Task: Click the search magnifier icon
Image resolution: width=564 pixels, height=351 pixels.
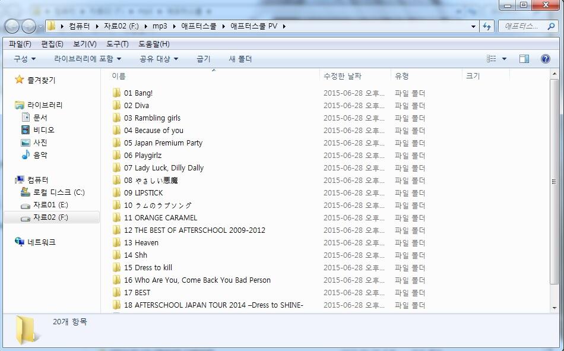Action: tap(551, 26)
